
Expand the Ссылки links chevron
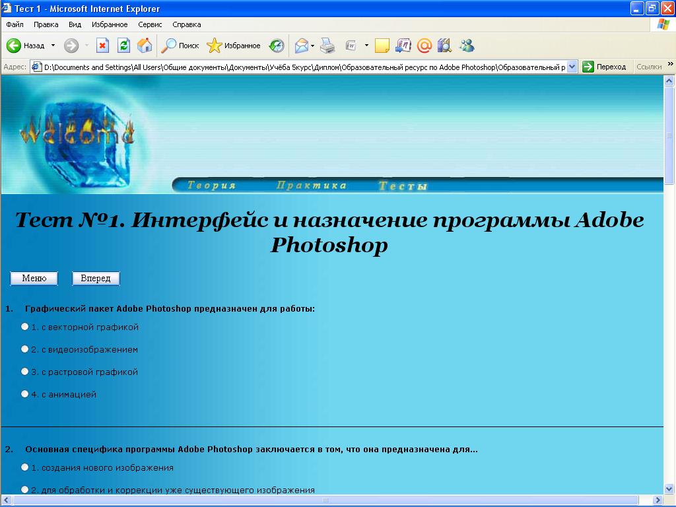point(671,64)
